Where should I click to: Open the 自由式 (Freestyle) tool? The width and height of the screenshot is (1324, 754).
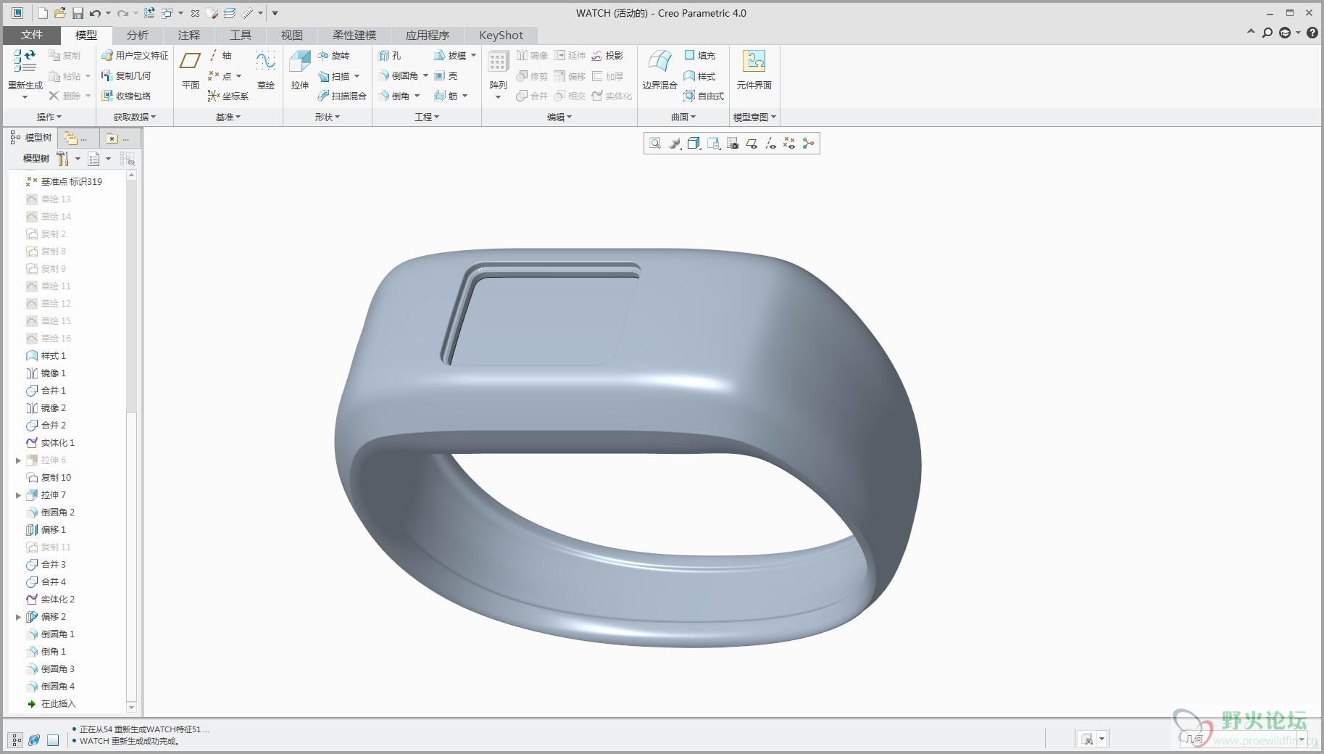point(704,96)
